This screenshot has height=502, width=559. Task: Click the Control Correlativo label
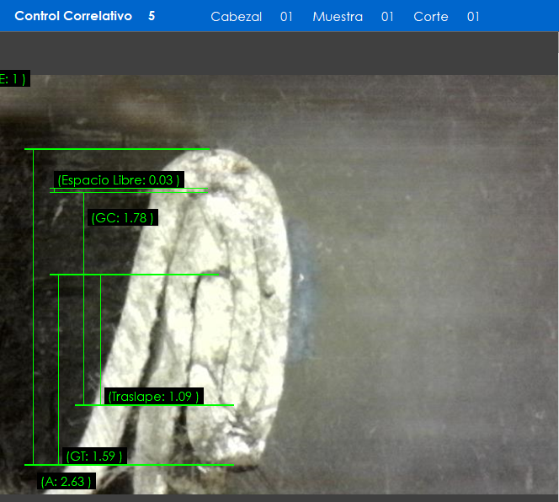(73, 16)
